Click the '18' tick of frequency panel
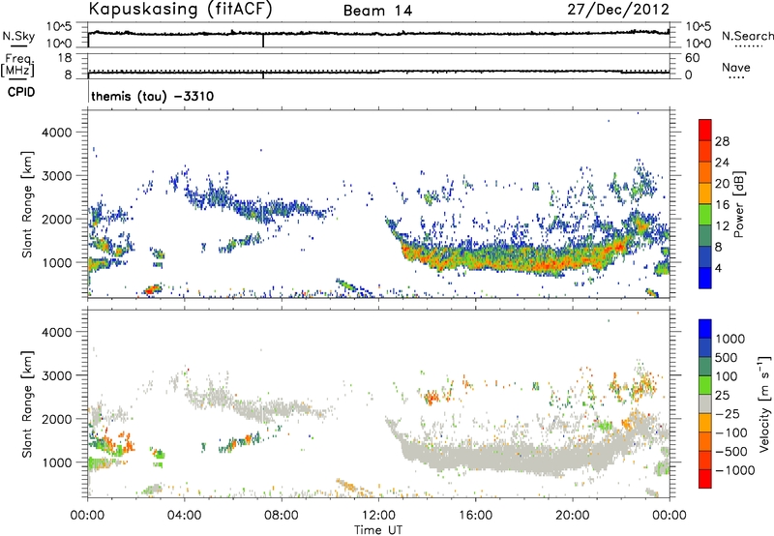Viewport: 774px width, 536px height. (65, 58)
